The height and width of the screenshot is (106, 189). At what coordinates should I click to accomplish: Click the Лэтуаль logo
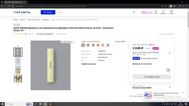(22, 12)
